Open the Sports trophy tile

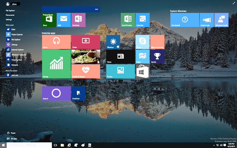click(x=157, y=57)
